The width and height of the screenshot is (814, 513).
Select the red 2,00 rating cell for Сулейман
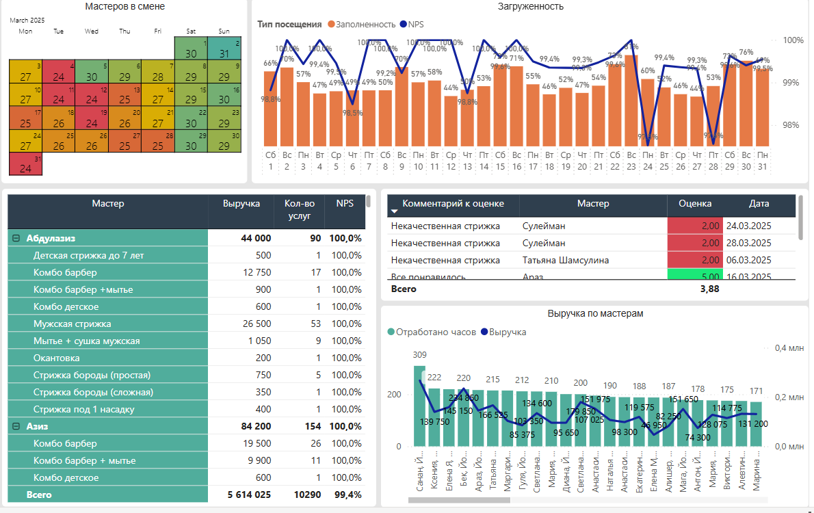(x=694, y=225)
